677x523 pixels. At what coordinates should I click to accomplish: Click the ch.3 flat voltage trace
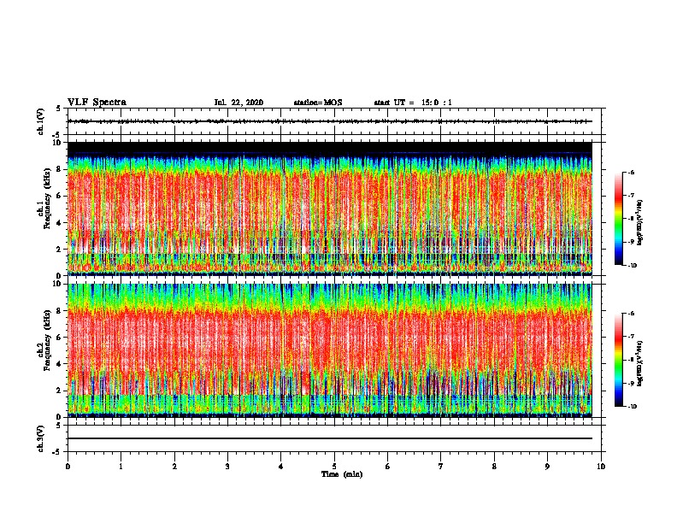coord(330,438)
